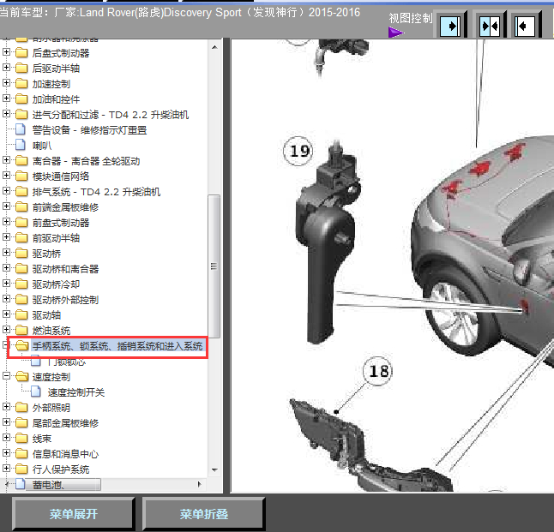The image size is (554, 532).
Task: Select the 尾部金属板维修 folder
Action: point(65,423)
